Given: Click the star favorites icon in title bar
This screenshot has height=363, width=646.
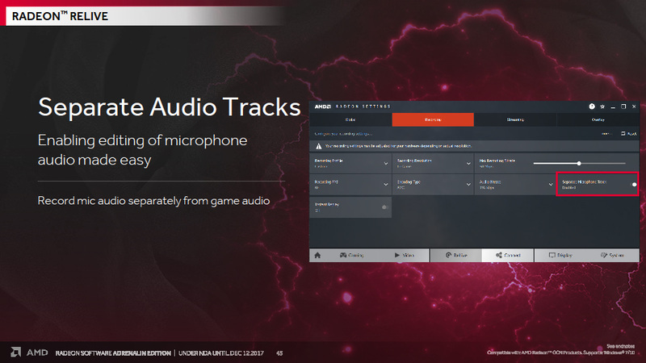Looking at the screenshot, I should coord(602,106).
